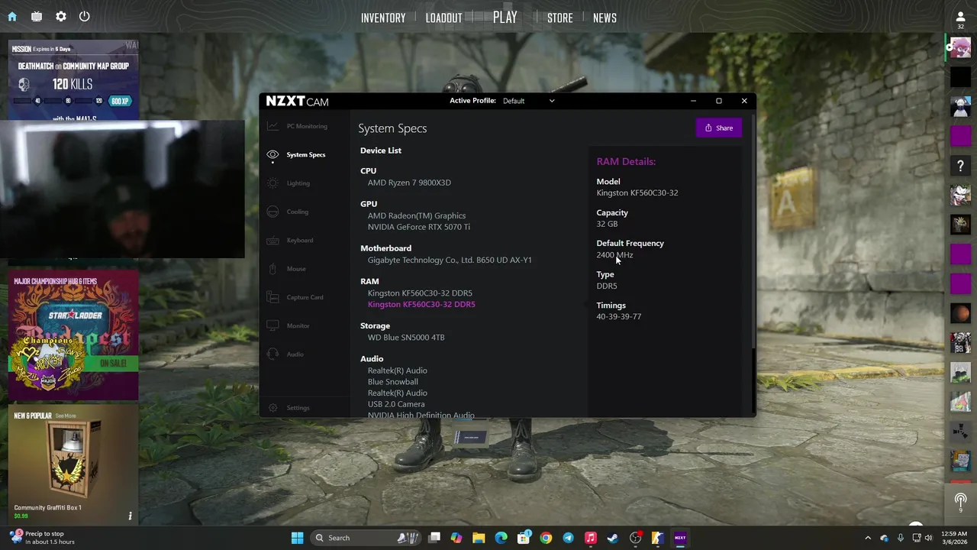Open NEWS tab in CS2
Viewport: 977px width, 550px height.
[605, 18]
